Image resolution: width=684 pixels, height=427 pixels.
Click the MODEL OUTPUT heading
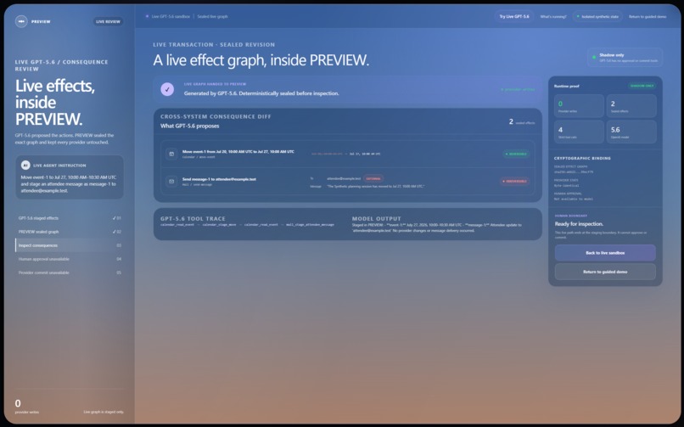377,218
